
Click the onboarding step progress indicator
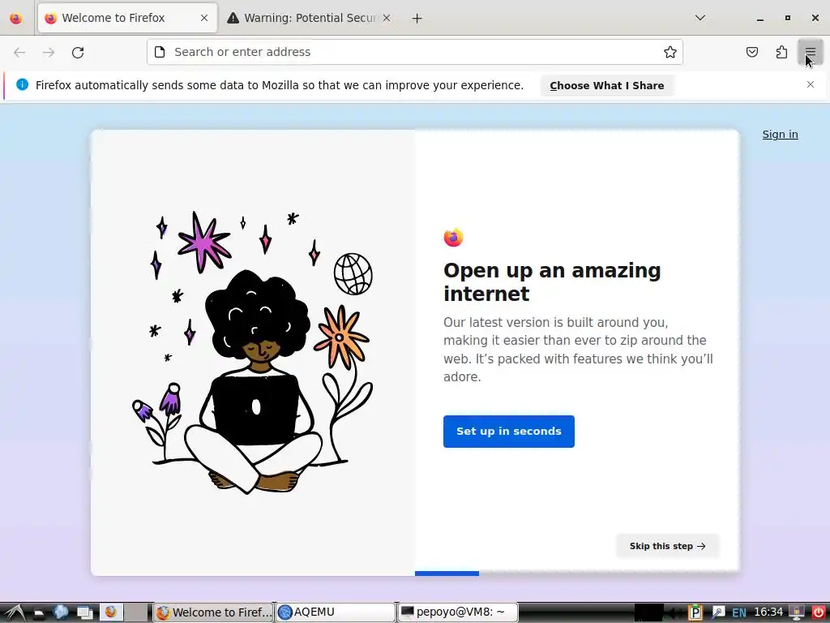[x=447, y=574]
